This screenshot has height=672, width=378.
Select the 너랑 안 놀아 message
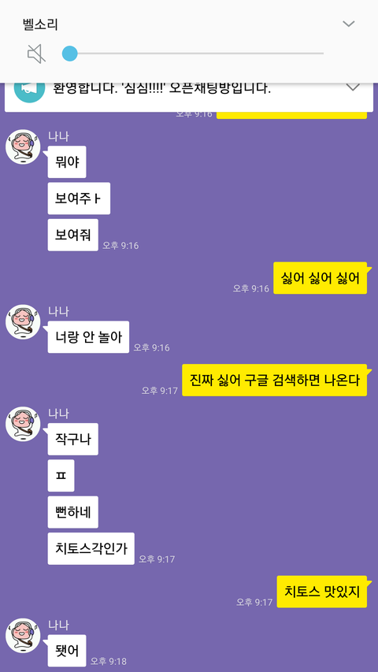coord(88,337)
